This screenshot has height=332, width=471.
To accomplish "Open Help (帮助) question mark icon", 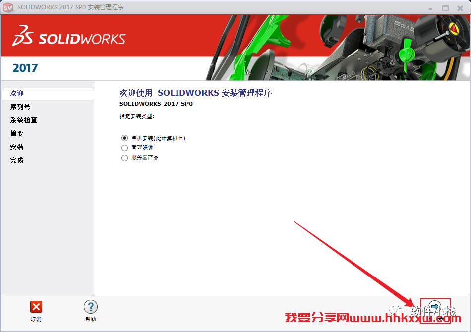I will [90, 307].
